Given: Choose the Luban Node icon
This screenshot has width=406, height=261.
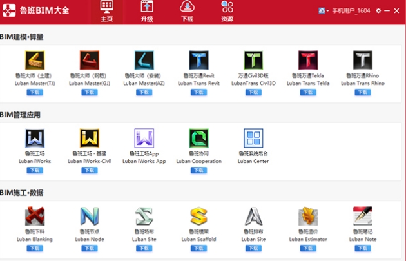Looking at the screenshot, I should click(x=90, y=216).
